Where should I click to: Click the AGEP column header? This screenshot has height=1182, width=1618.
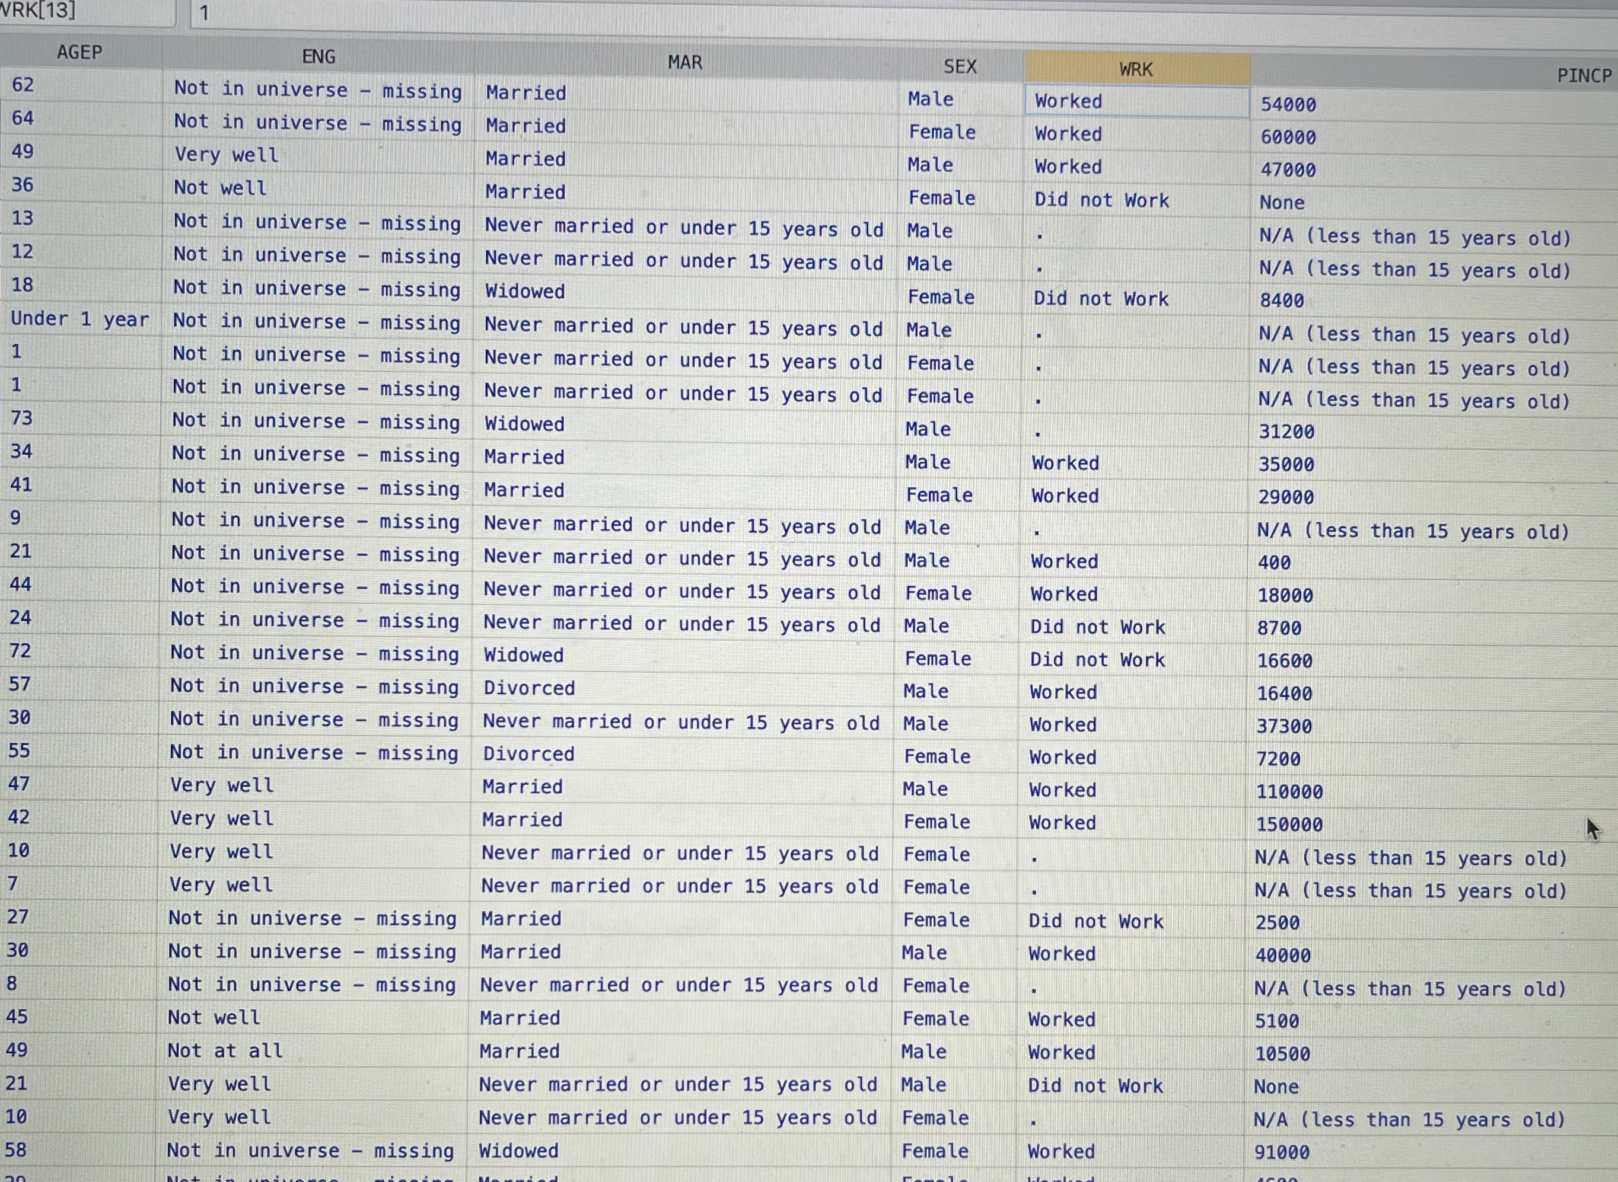point(79,52)
